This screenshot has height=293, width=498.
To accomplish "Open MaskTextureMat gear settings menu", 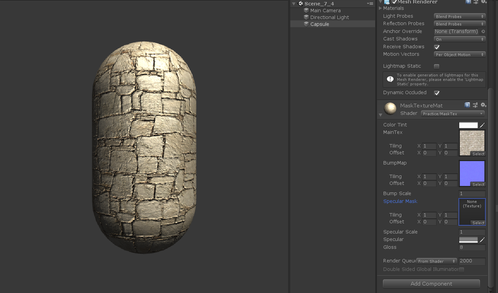I will click(x=483, y=105).
